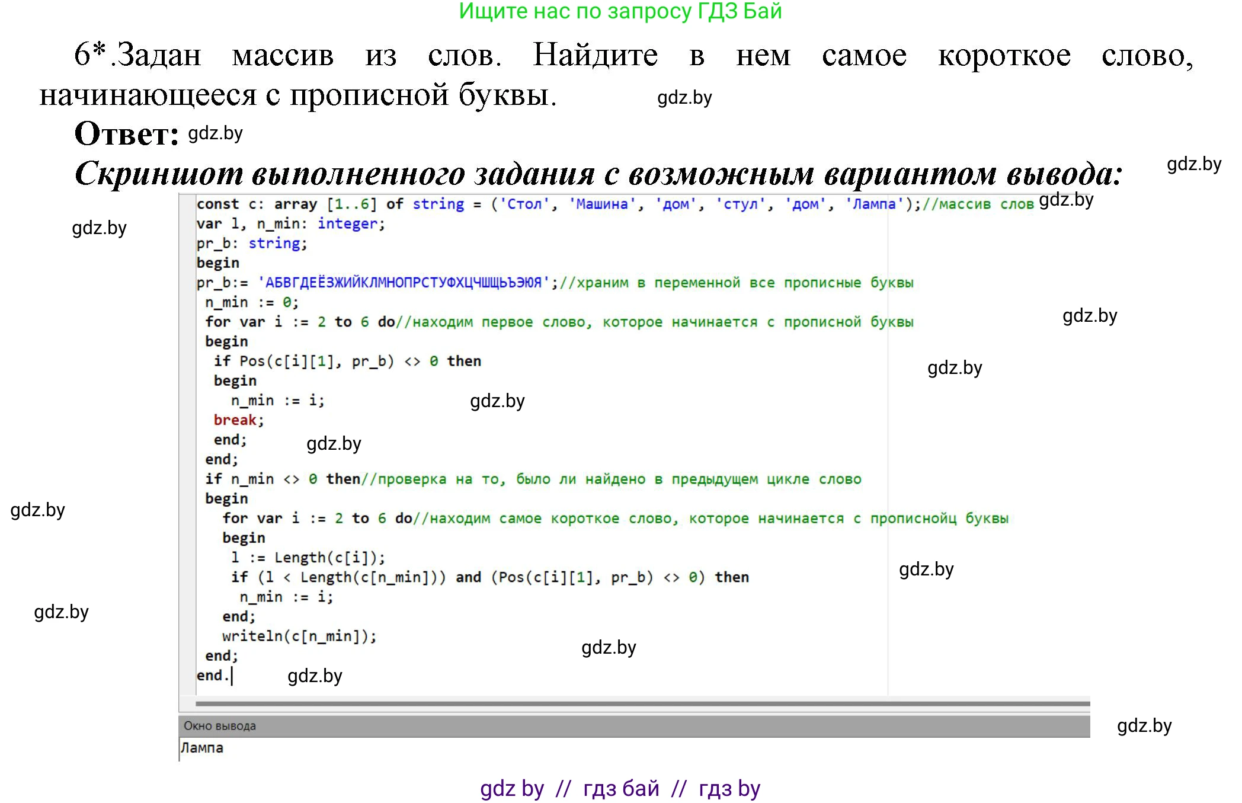Click the 'if (l < Length(c[n_min]))' condition line
Viewport: 1242px width, 803px height.
point(490,577)
